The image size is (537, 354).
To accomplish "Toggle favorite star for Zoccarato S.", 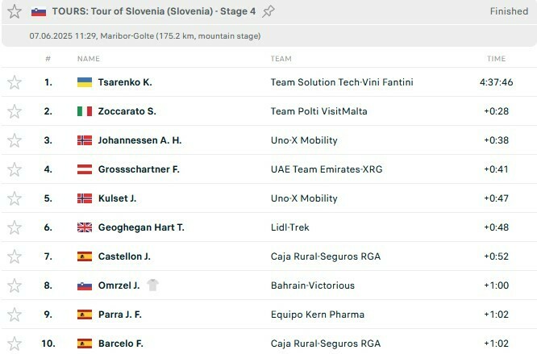I will click(14, 111).
